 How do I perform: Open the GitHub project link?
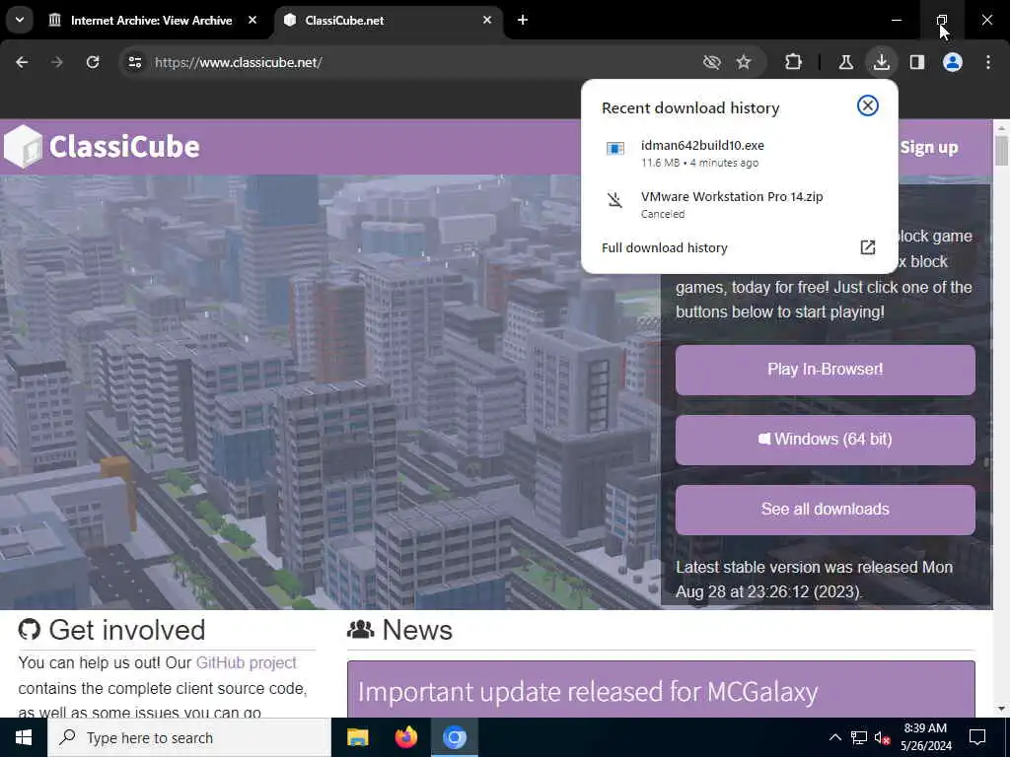click(x=246, y=663)
